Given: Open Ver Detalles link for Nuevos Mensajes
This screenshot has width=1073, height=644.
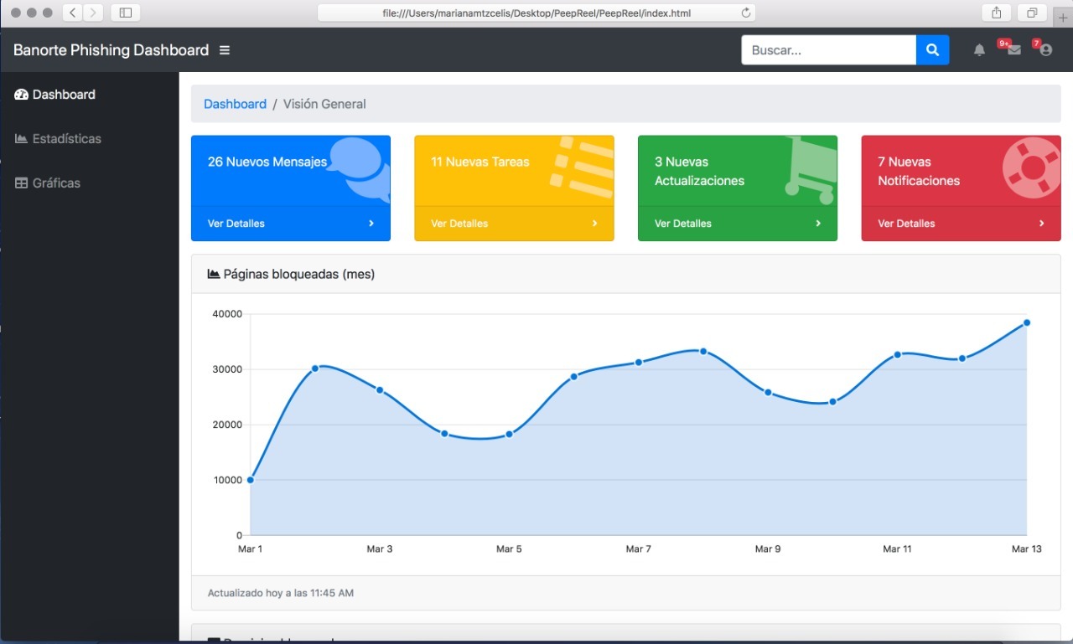Looking at the screenshot, I should [236, 224].
